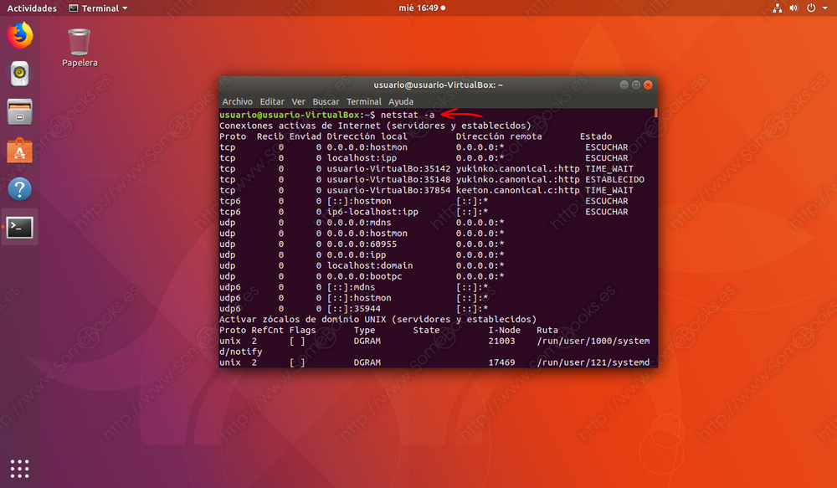Close the terminal window

point(648,85)
